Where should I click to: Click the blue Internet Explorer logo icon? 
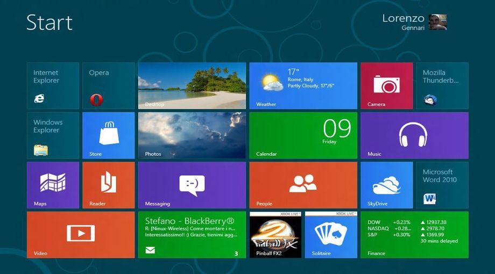tap(39, 99)
